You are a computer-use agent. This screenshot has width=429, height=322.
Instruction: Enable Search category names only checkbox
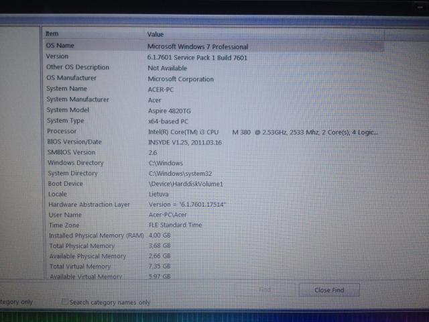65,303
